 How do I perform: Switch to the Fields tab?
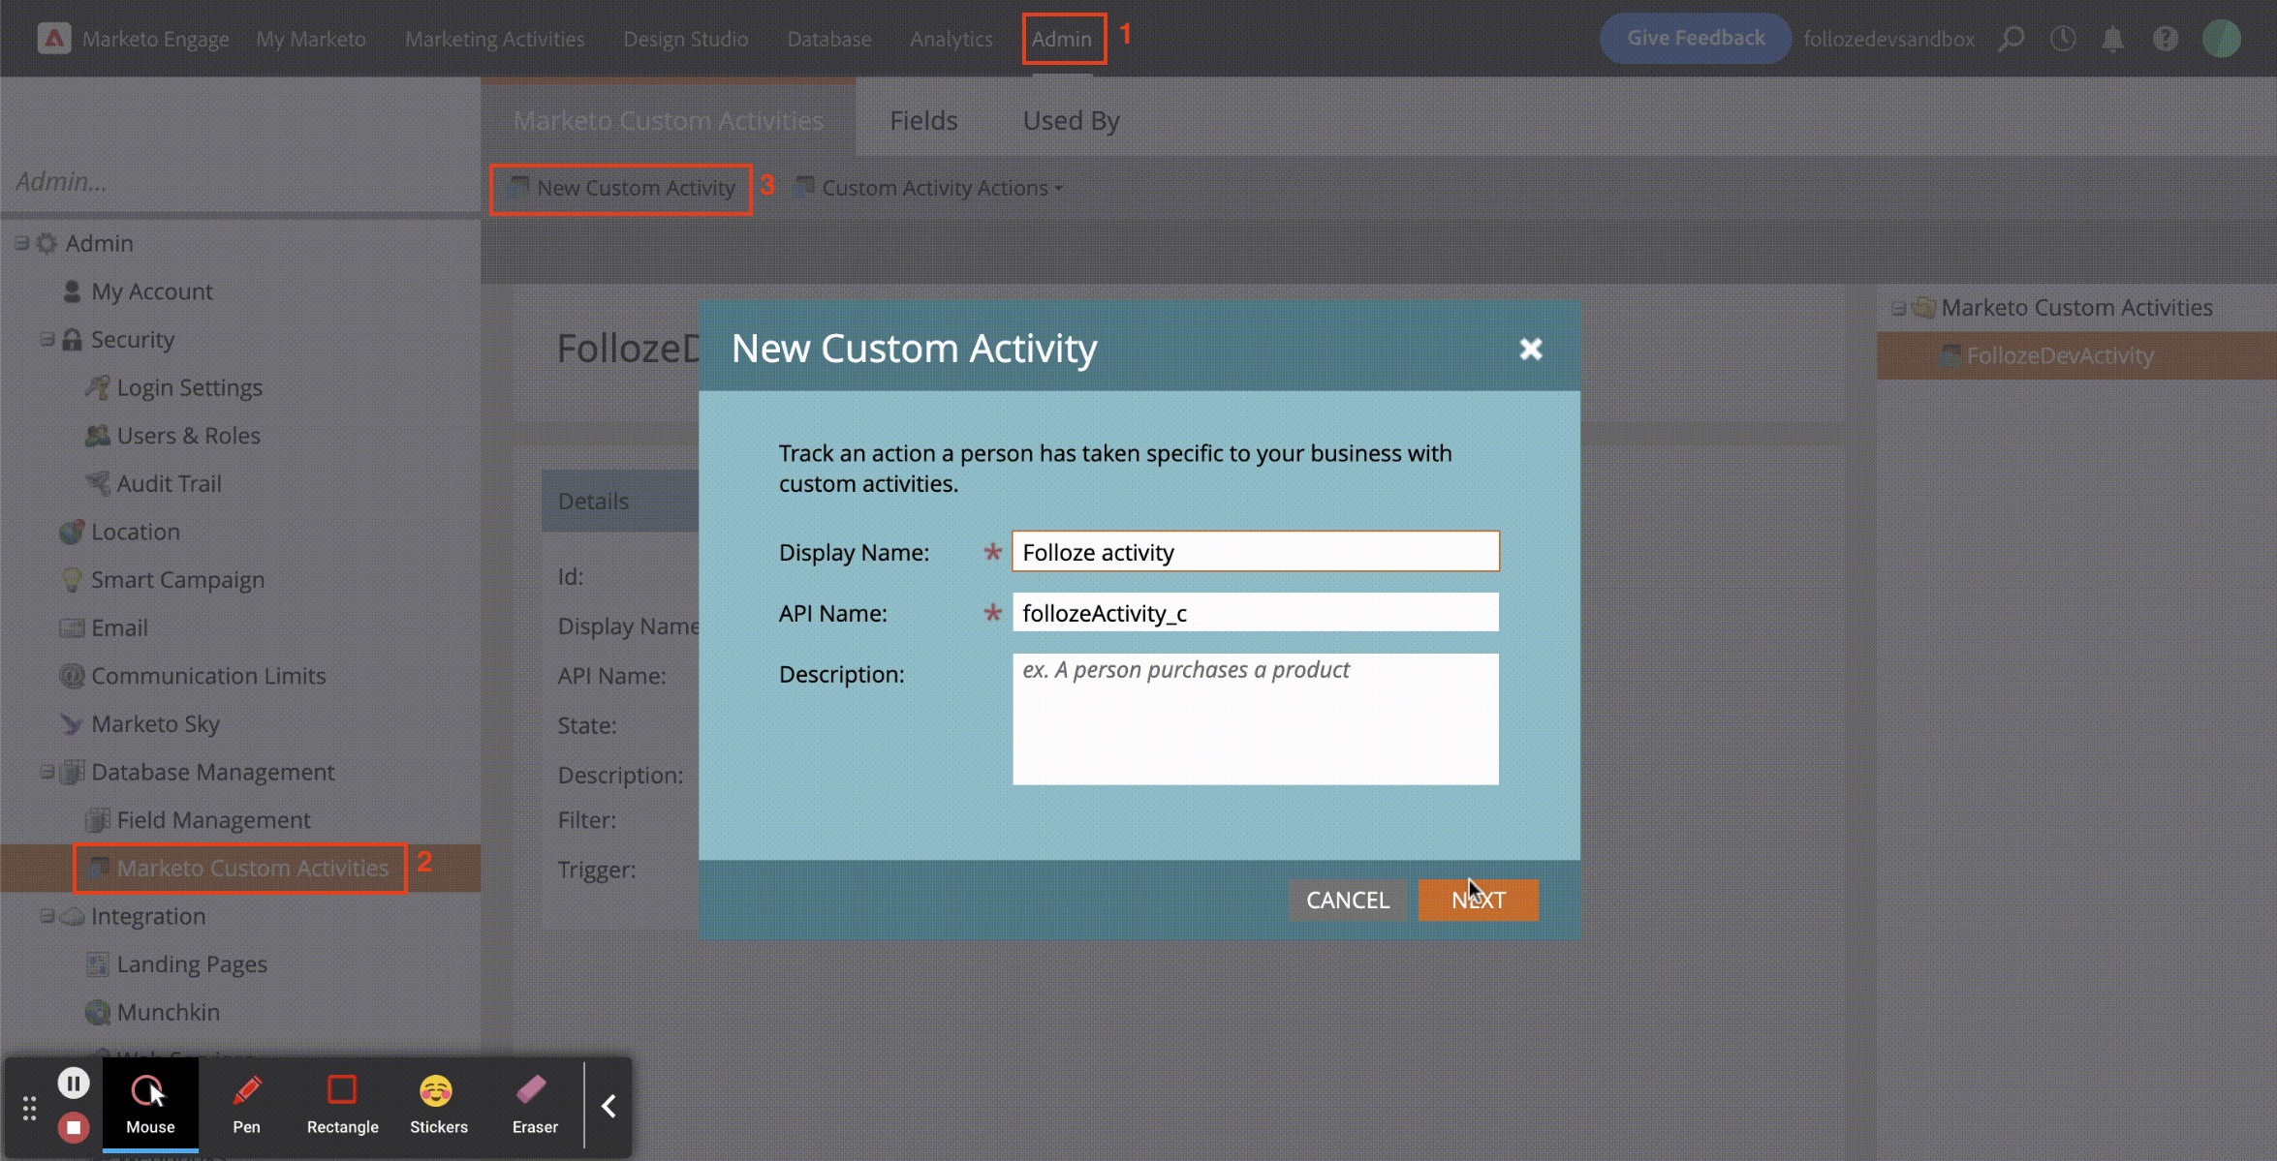[922, 120]
